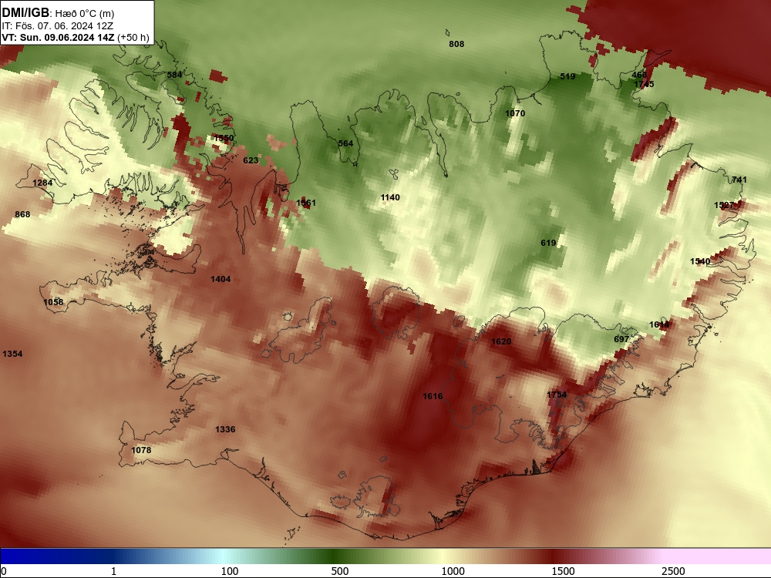Click the 1070 height value

515,113
